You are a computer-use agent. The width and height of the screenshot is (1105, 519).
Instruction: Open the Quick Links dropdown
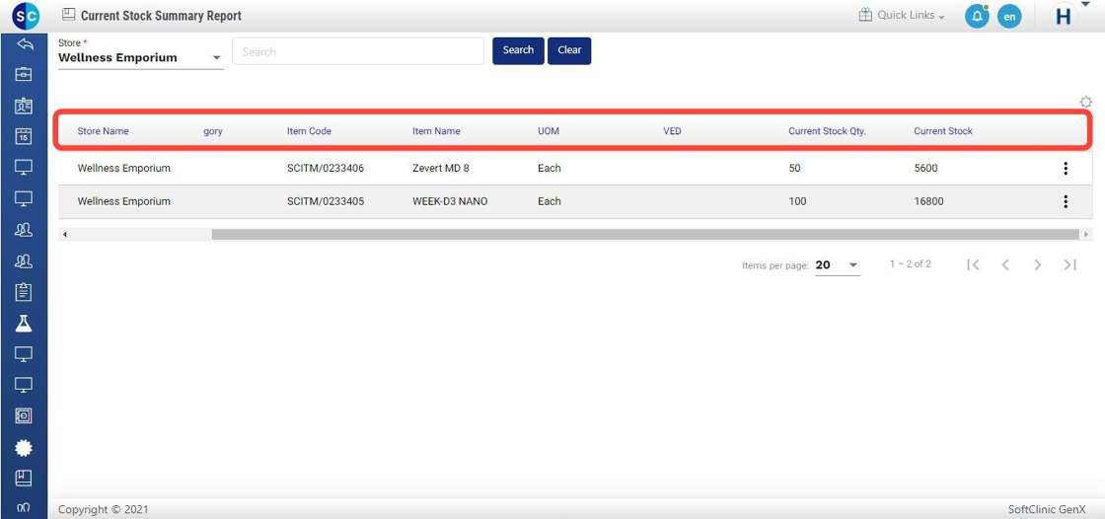click(902, 16)
